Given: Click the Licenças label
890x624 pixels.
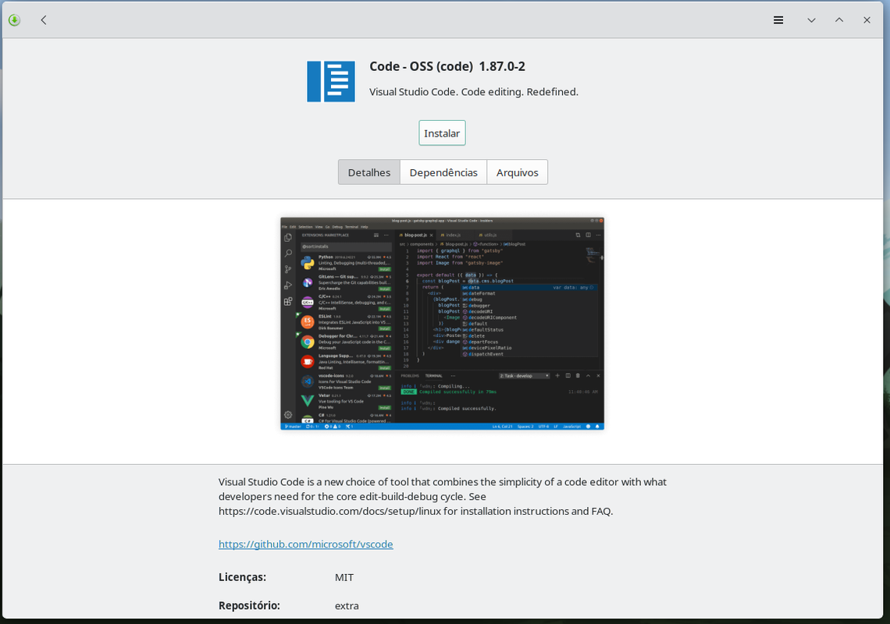Looking at the screenshot, I should [x=242, y=577].
